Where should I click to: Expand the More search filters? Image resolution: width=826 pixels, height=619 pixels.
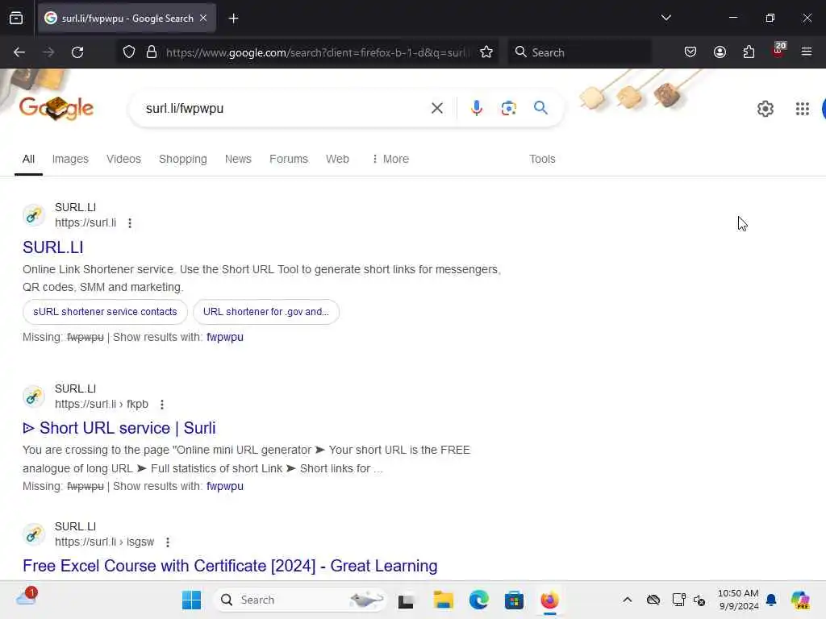[x=390, y=159]
